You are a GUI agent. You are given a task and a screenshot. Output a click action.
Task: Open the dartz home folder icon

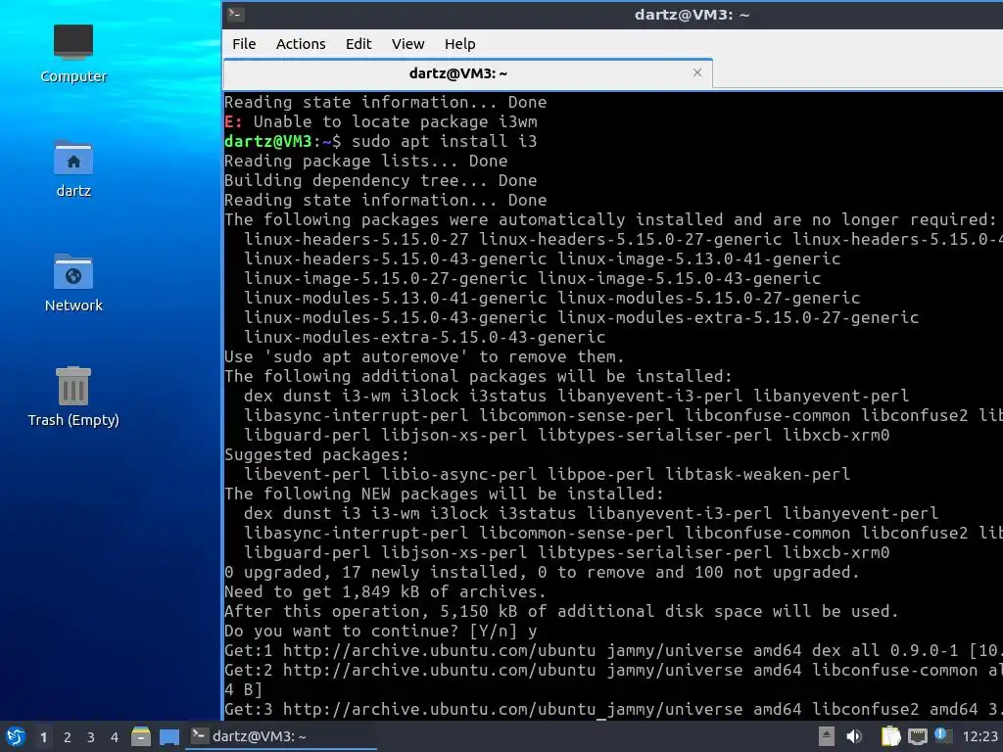click(72, 168)
